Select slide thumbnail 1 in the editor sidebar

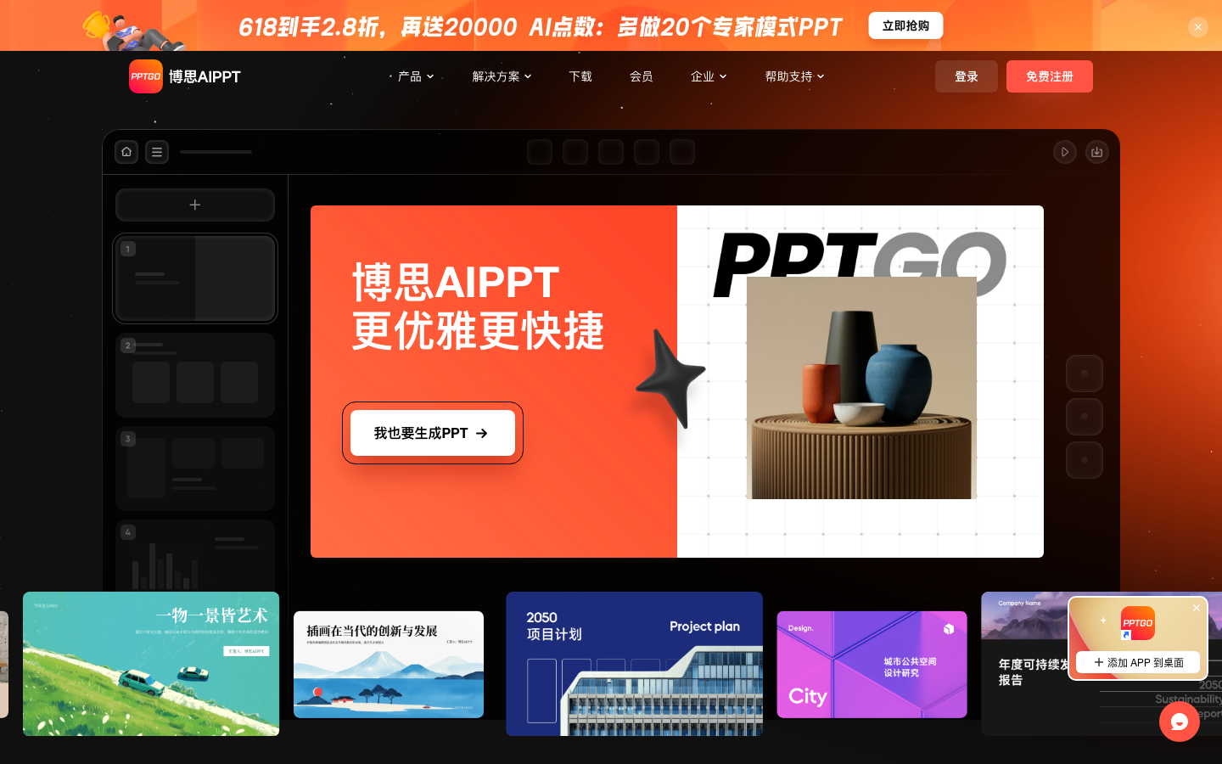point(195,278)
